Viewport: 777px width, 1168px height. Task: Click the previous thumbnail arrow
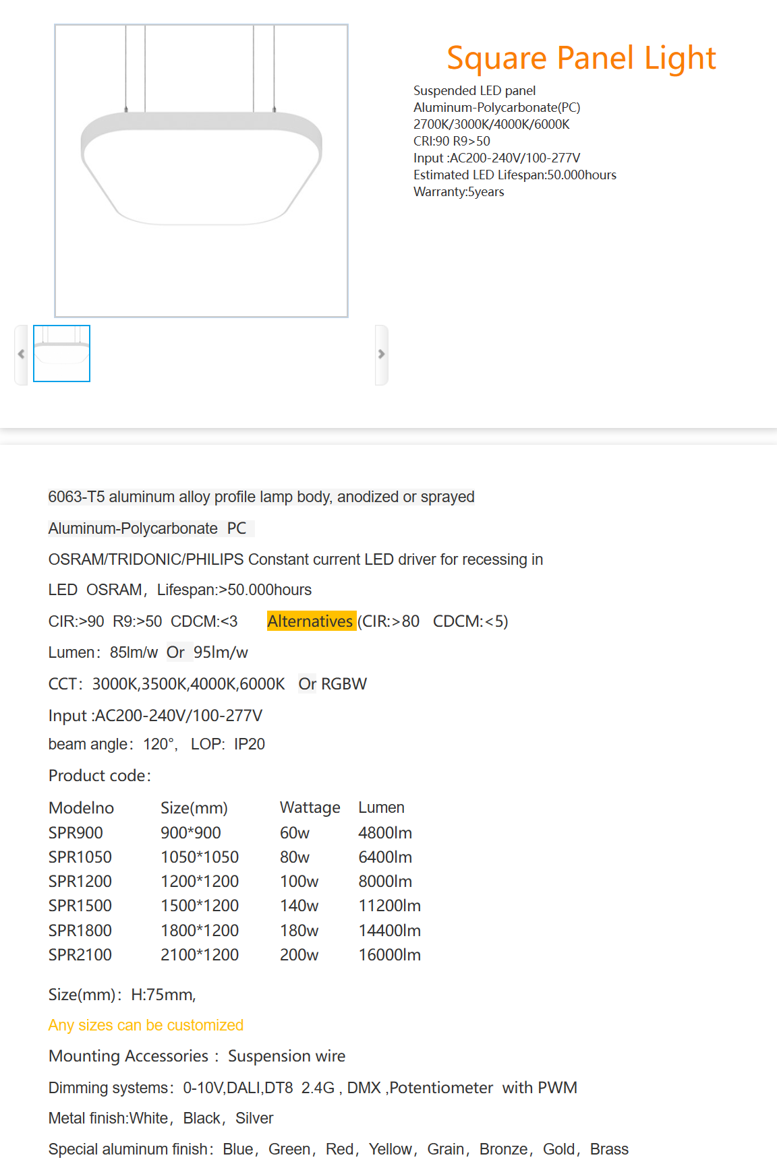coord(21,355)
